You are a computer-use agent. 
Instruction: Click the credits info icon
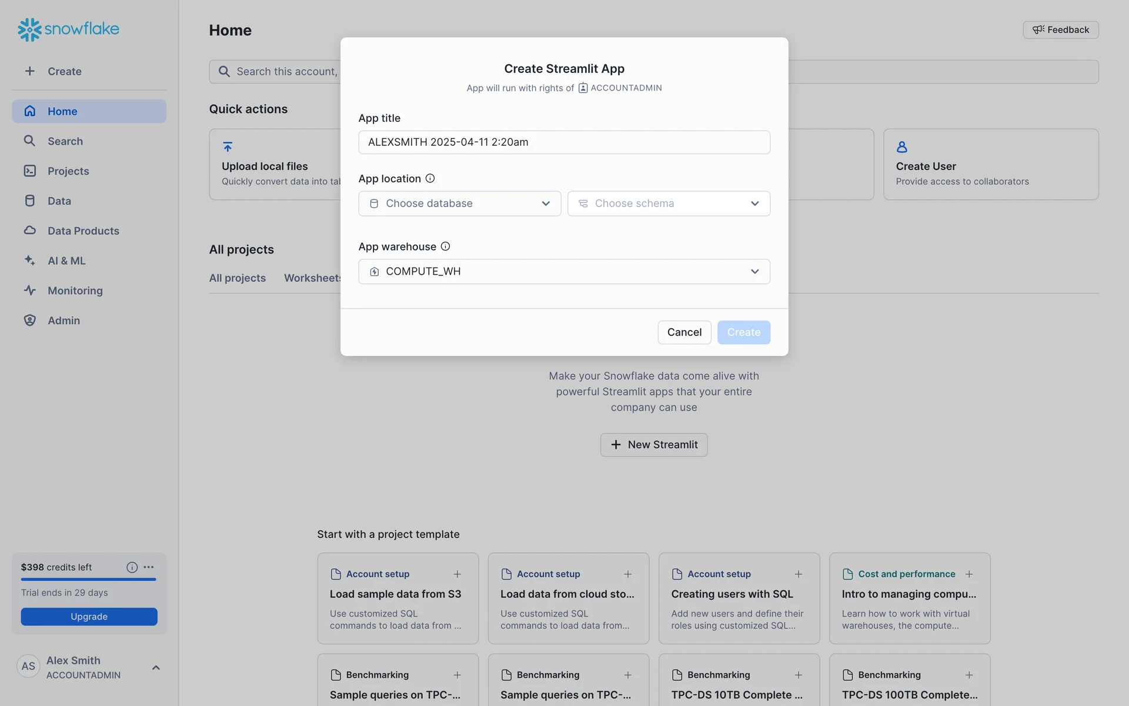(x=132, y=567)
